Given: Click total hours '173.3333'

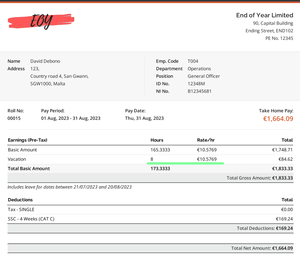Looking at the screenshot, I should [x=160, y=168].
